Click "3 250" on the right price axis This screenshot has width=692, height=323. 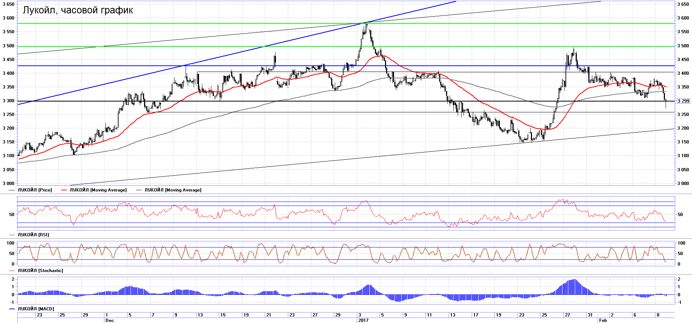tap(683, 115)
